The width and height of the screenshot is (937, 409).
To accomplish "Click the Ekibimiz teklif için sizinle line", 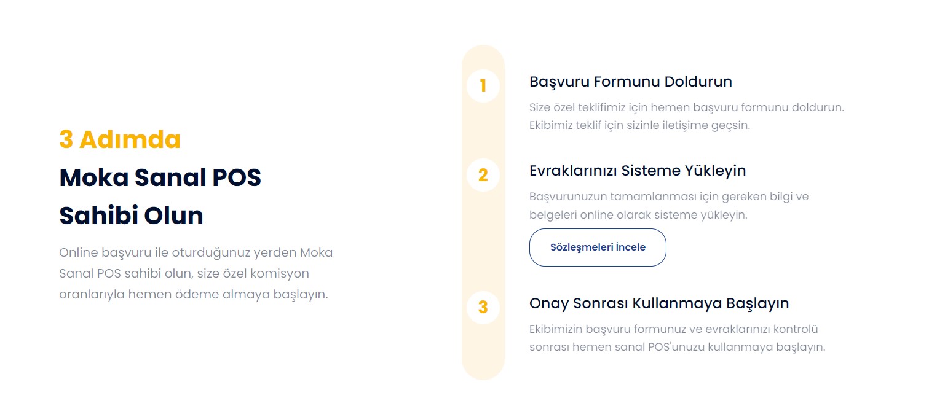I will tap(640, 125).
